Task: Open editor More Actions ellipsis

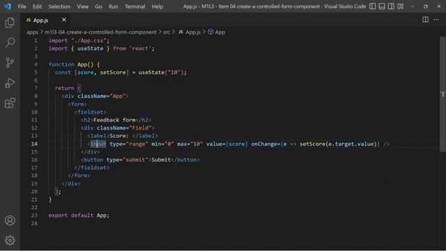Action: pyautogui.click(x=436, y=20)
